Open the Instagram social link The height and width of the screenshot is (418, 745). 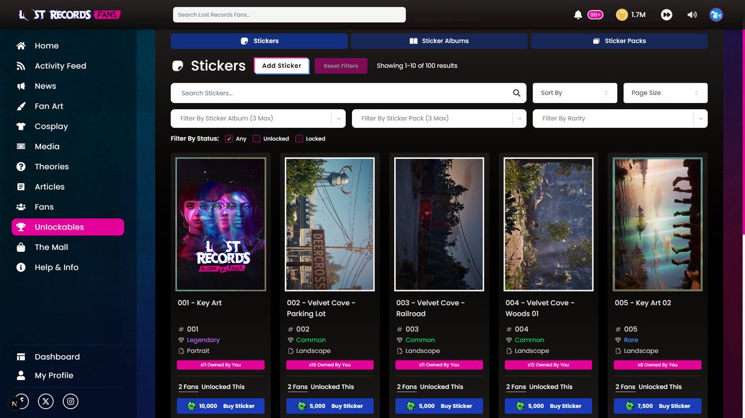point(71,402)
